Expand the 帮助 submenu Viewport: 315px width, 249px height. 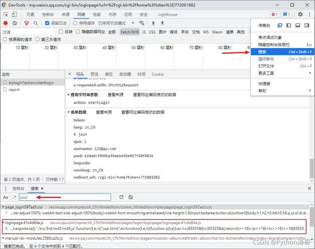coord(282,91)
